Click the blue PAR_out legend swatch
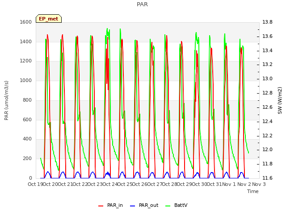Screen dimensions: 286x214 pyautogui.click(x=133, y=206)
